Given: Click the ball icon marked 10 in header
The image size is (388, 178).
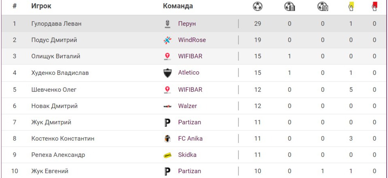Looking at the screenshot, I should [323, 6].
